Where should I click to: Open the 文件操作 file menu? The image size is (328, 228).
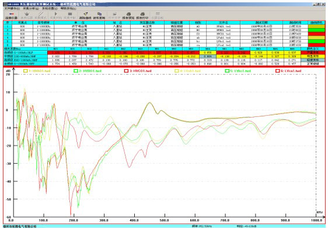coord(12,9)
